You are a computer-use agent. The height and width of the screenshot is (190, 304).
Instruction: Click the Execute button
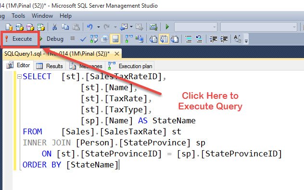click(19, 39)
